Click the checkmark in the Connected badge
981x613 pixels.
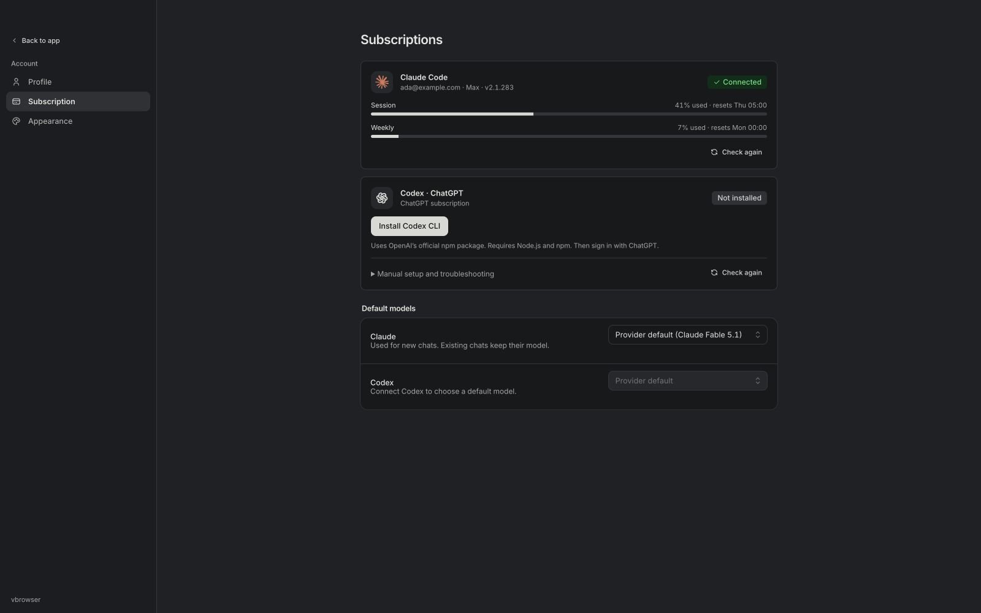point(716,82)
